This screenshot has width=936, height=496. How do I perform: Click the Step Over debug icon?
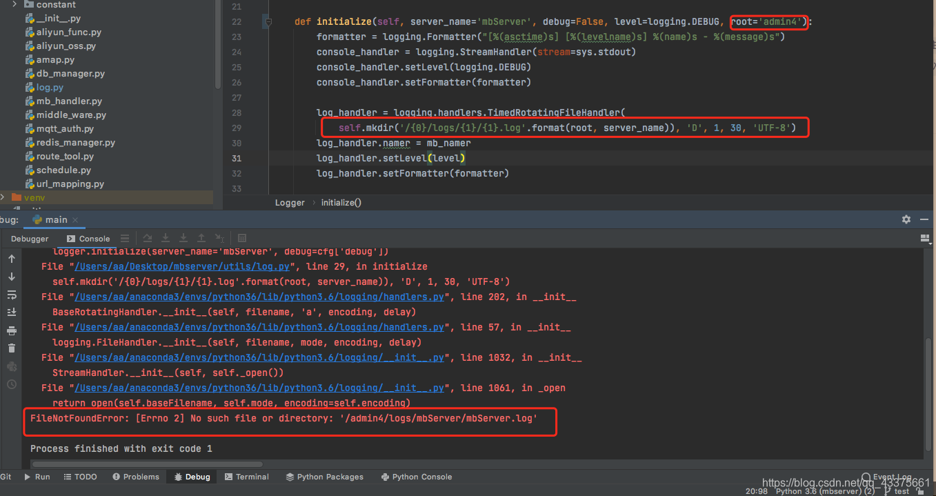click(147, 238)
